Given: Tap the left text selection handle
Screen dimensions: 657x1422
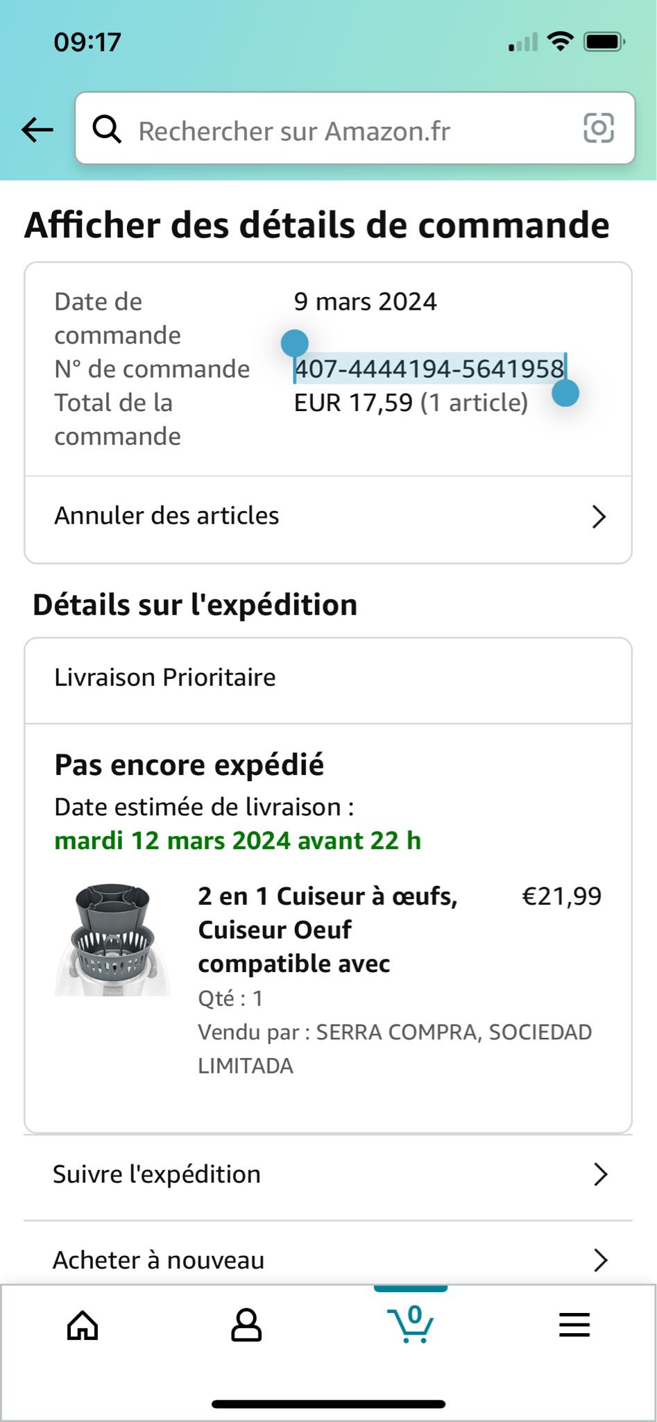Looking at the screenshot, I should click(x=295, y=343).
